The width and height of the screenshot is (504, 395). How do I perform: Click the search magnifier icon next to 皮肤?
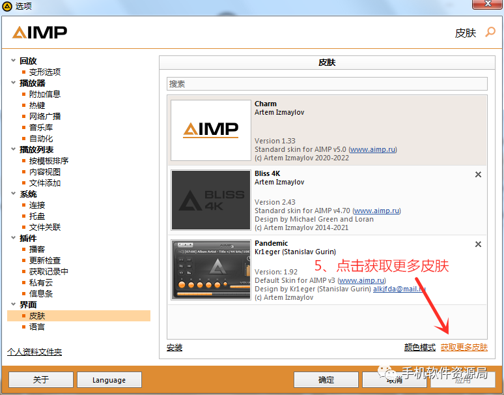click(490, 32)
